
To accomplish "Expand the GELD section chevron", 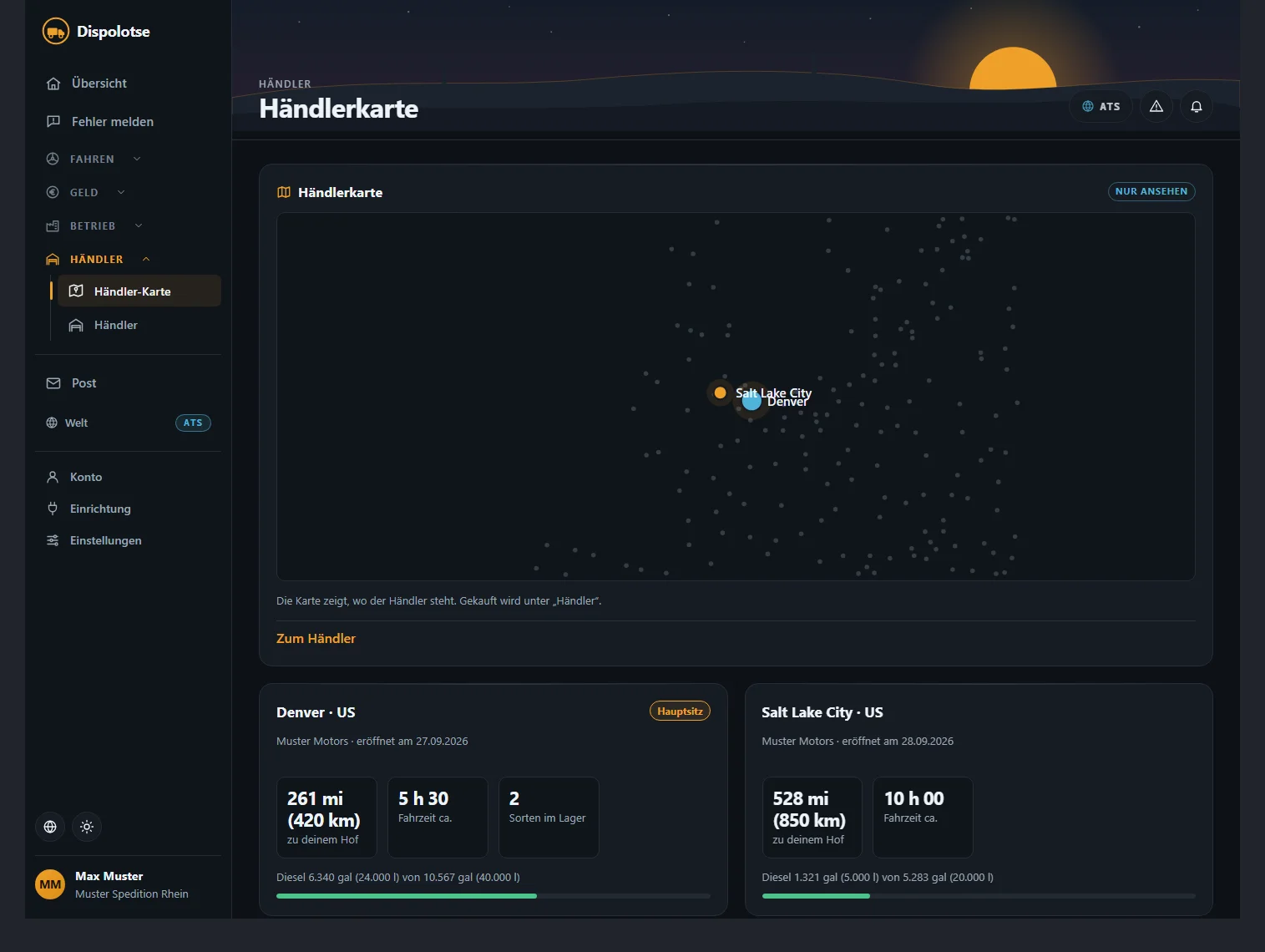I will pyautogui.click(x=121, y=192).
